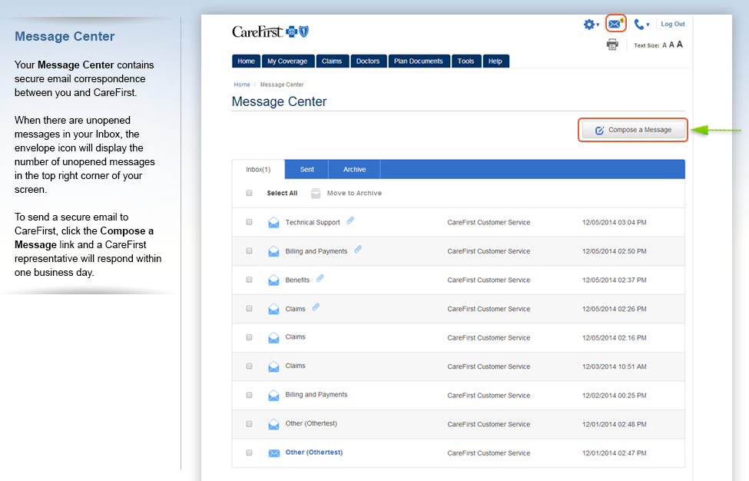Click envelope icon of Other (Othertest) 02:48 PM

click(x=273, y=424)
